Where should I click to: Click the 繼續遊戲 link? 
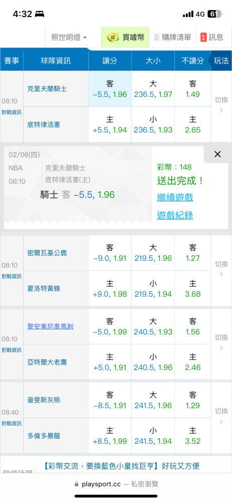point(175,197)
